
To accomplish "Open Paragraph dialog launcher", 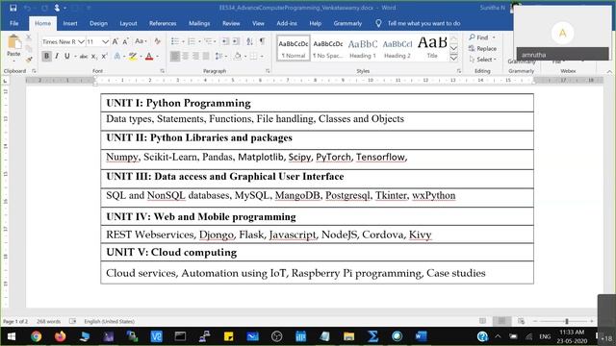I will (268, 71).
